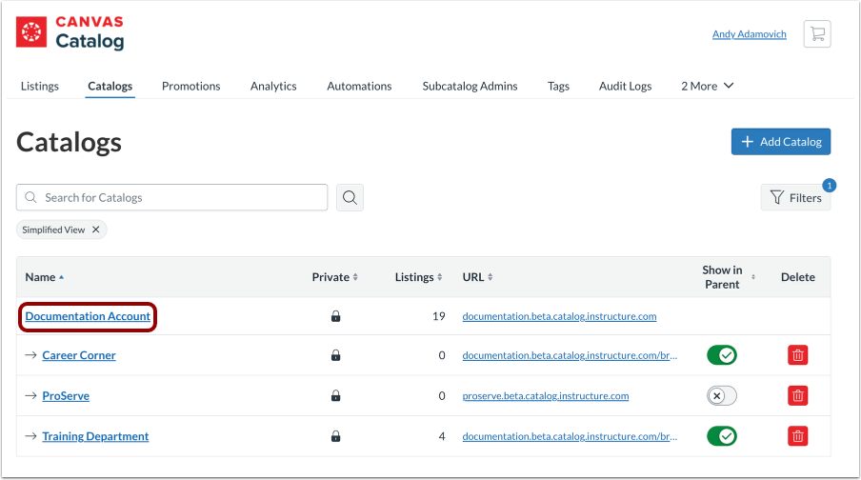Open the Analytics tab
Viewport: 861px width, 480px height.
click(273, 86)
